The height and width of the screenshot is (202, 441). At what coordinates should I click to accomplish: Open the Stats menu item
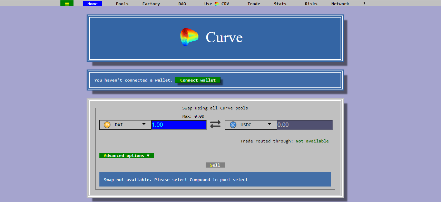[x=280, y=4]
